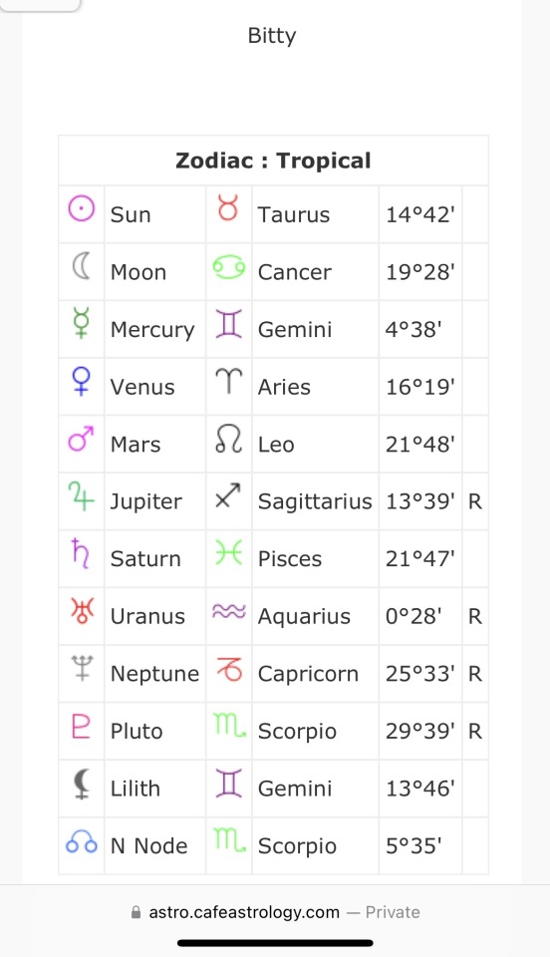Screen dimensions: 550x957
Task: Select the pink Mars symbol icon
Action: click(81, 439)
